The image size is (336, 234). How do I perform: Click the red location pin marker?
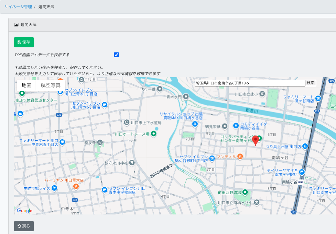pos(256,141)
